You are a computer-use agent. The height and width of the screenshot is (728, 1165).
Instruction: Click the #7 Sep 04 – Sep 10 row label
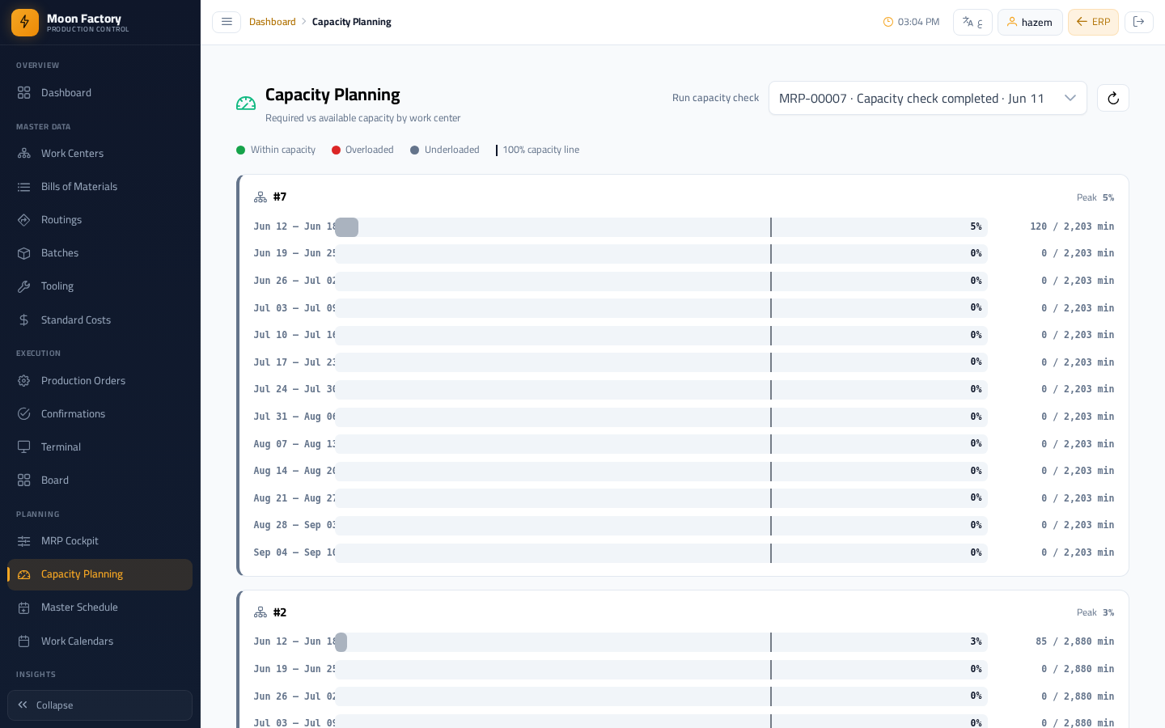pos(294,553)
